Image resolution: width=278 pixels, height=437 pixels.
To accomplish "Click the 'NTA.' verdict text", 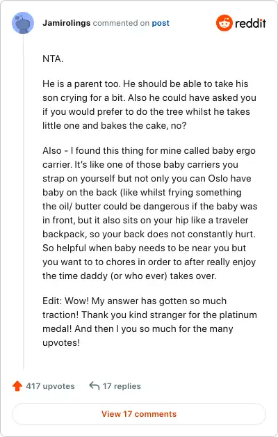I will click(53, 59).
